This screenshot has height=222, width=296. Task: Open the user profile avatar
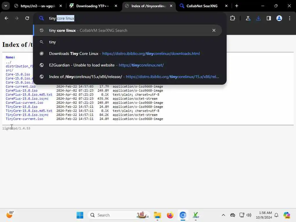[x=279, y=18]
